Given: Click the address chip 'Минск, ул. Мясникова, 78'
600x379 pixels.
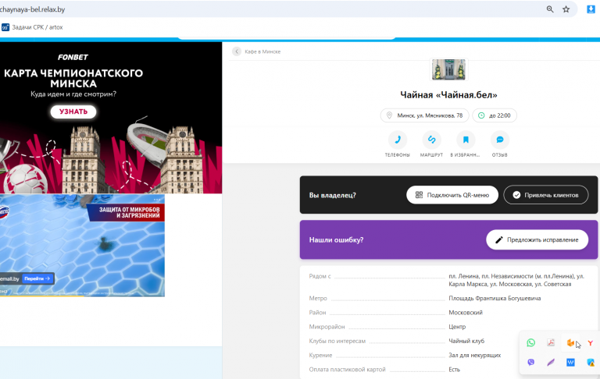Looking at the screenshot, I should [425, 115].
